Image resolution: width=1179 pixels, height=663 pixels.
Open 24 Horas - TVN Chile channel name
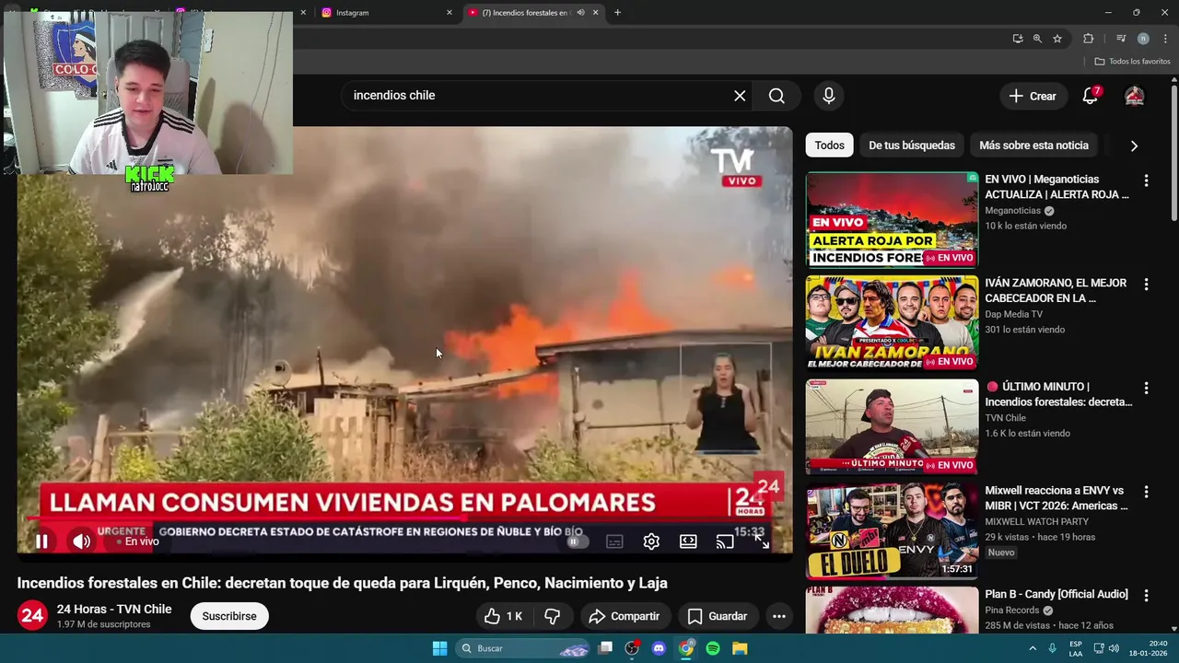click(114, 609)
